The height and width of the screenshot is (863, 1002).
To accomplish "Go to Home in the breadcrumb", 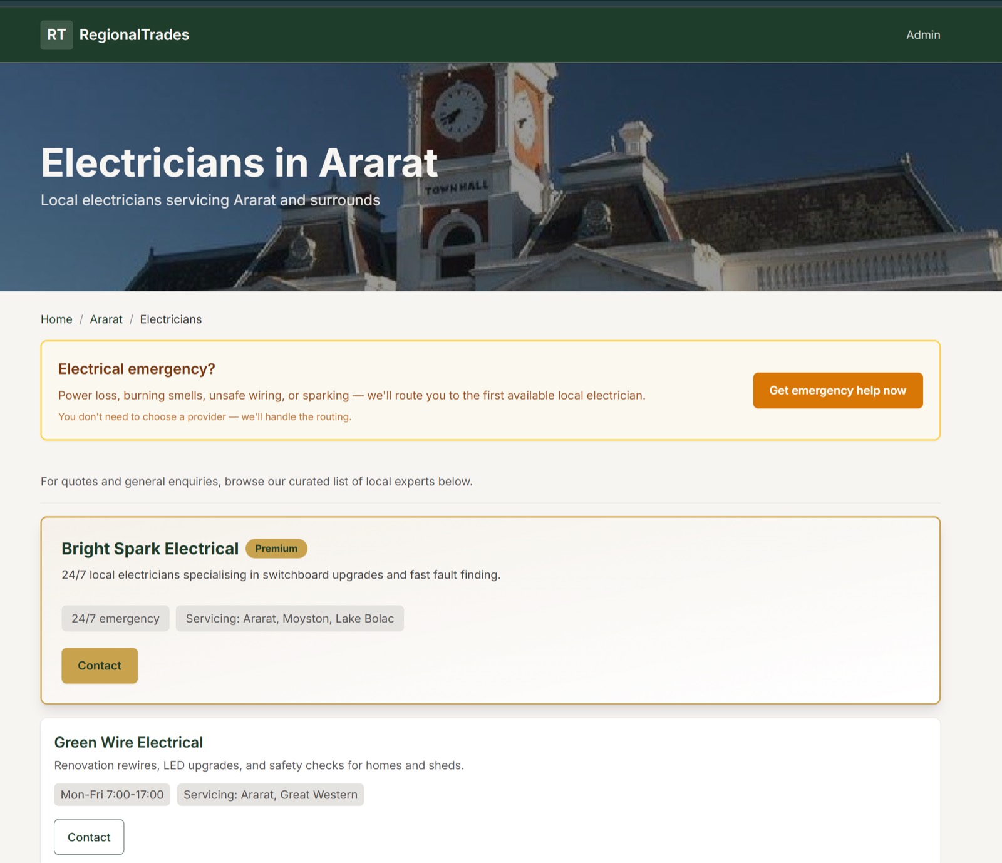I will click(x=56, y=319).
